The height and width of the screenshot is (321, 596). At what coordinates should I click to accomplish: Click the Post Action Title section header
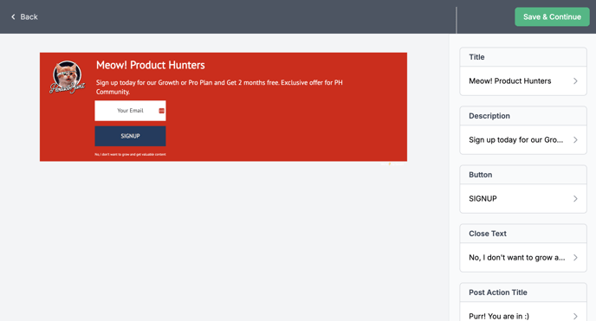coord(523,292)
